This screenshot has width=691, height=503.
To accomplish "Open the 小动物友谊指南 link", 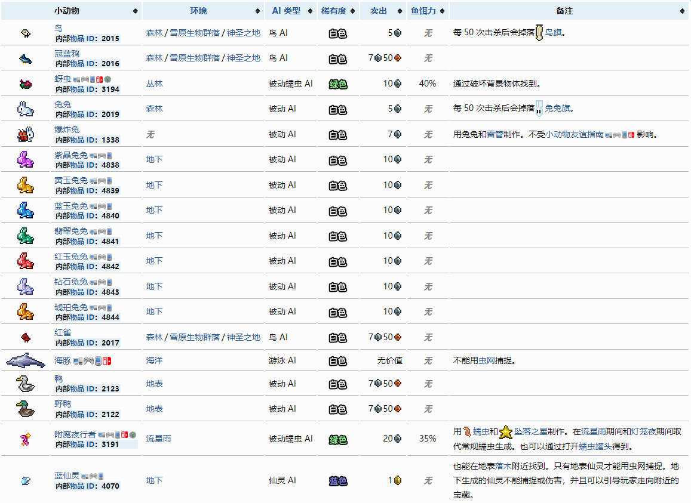I will click(574, 135).
